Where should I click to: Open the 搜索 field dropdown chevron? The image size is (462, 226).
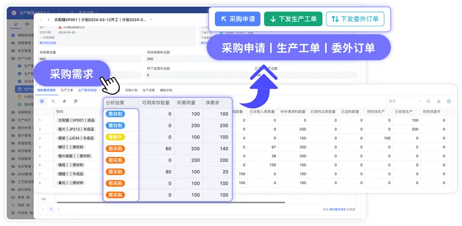coord(420,101)
